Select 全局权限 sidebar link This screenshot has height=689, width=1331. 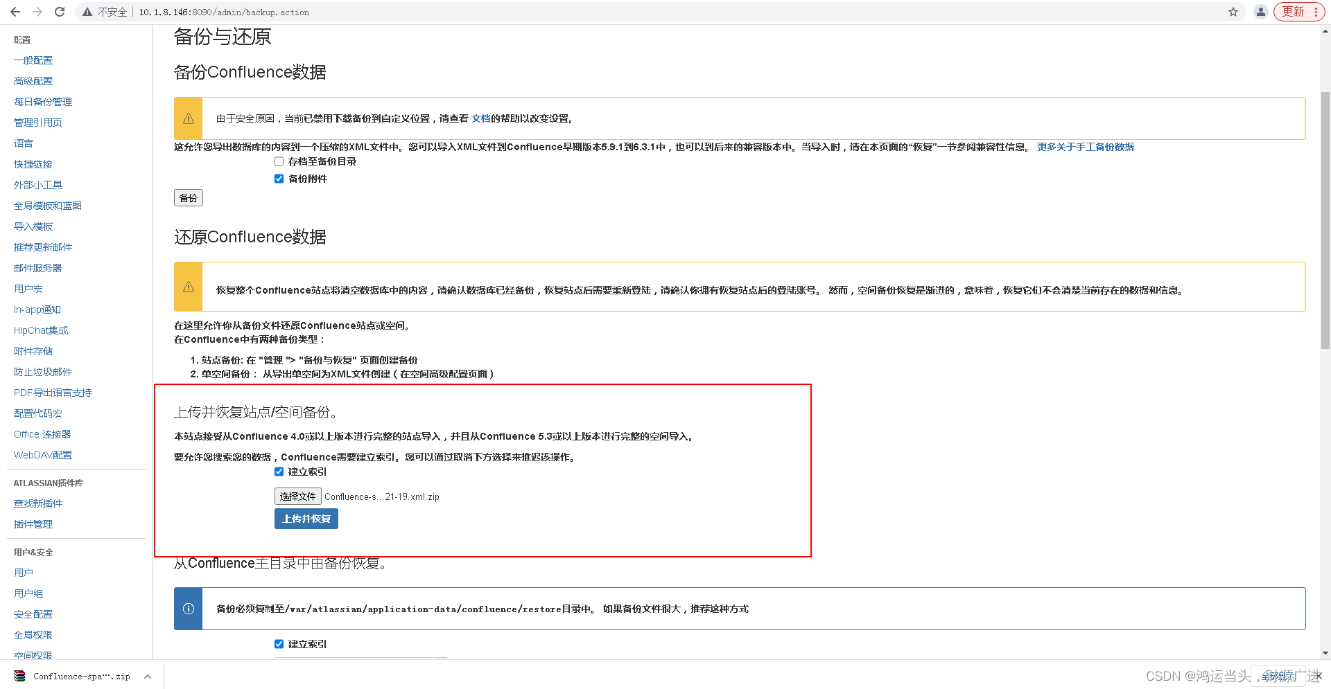click(x=33, y=635)
